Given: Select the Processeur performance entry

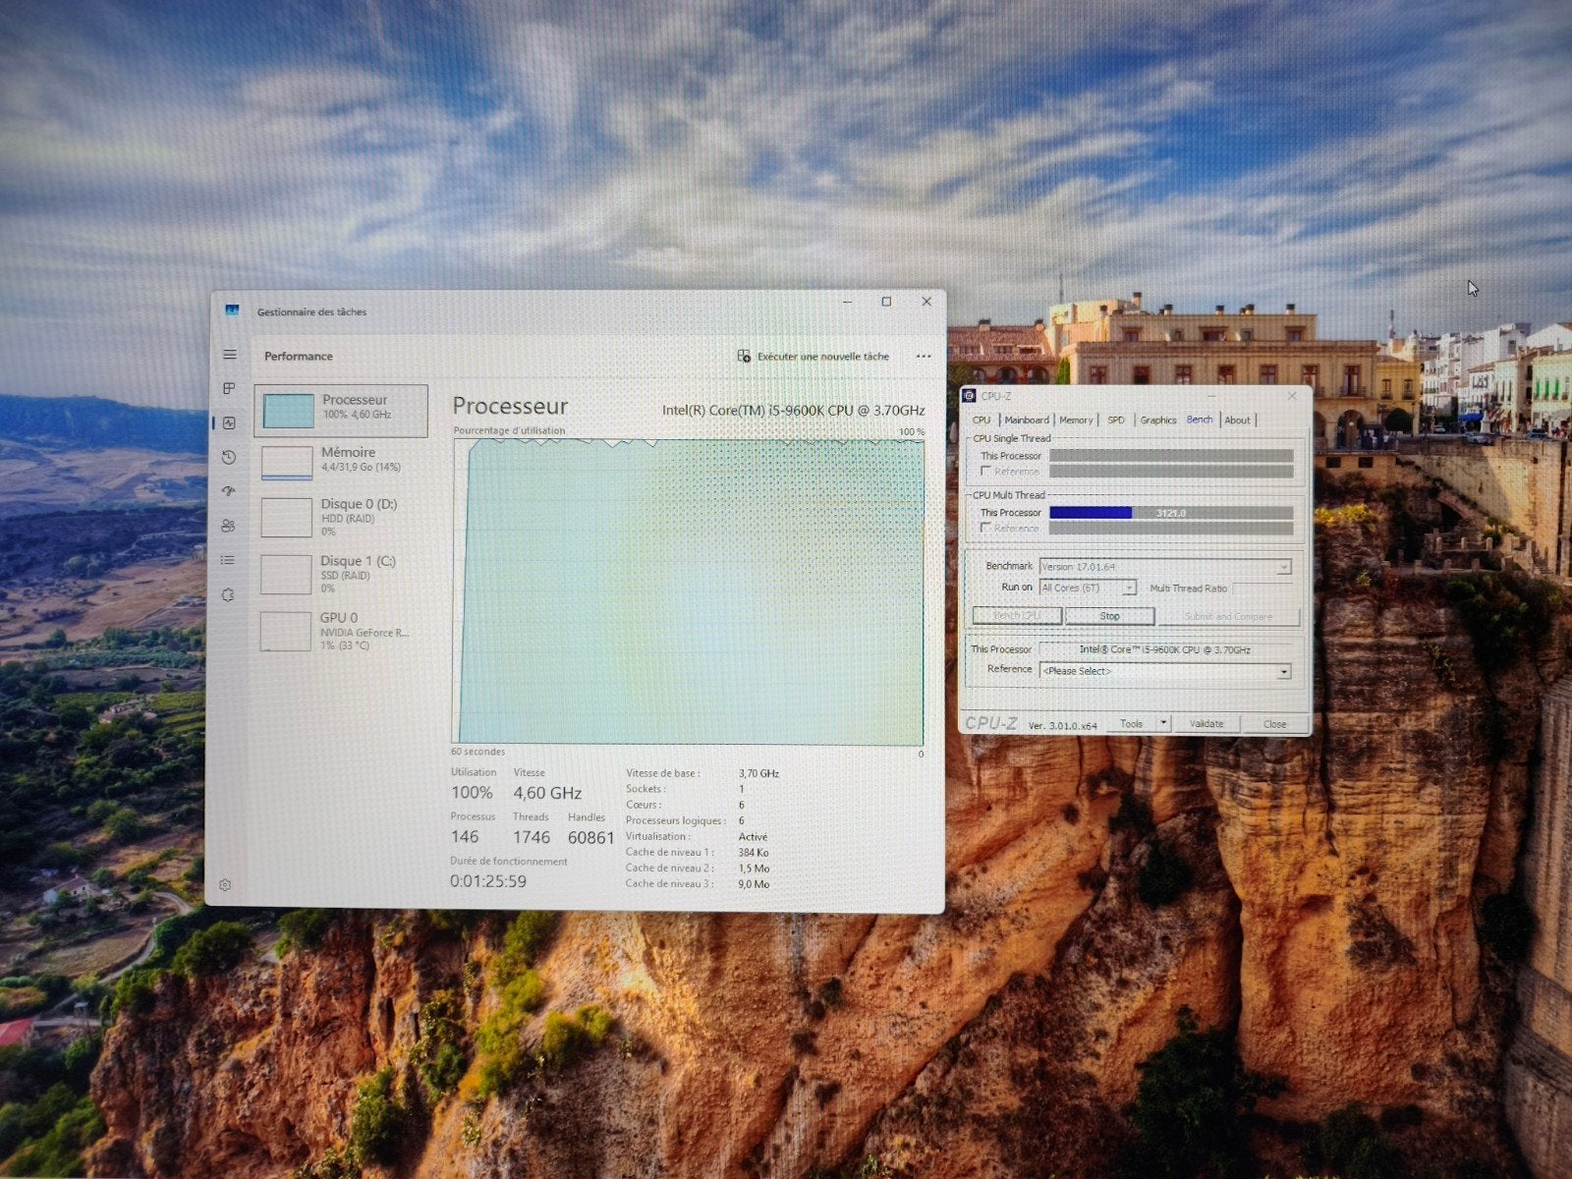Looking at the screenshot, I should 342,410.
